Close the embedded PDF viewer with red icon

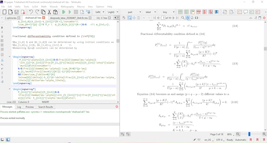click(x=264, y=18)
